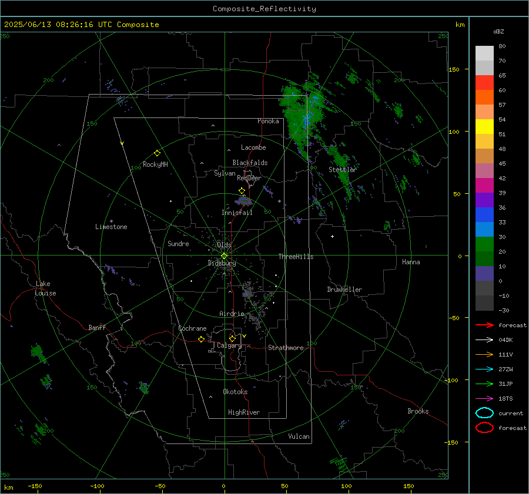Viewport: 529px width, 494px height.
Task: Click the purple echo patch north of Innisfail
Action: [243, 201]
